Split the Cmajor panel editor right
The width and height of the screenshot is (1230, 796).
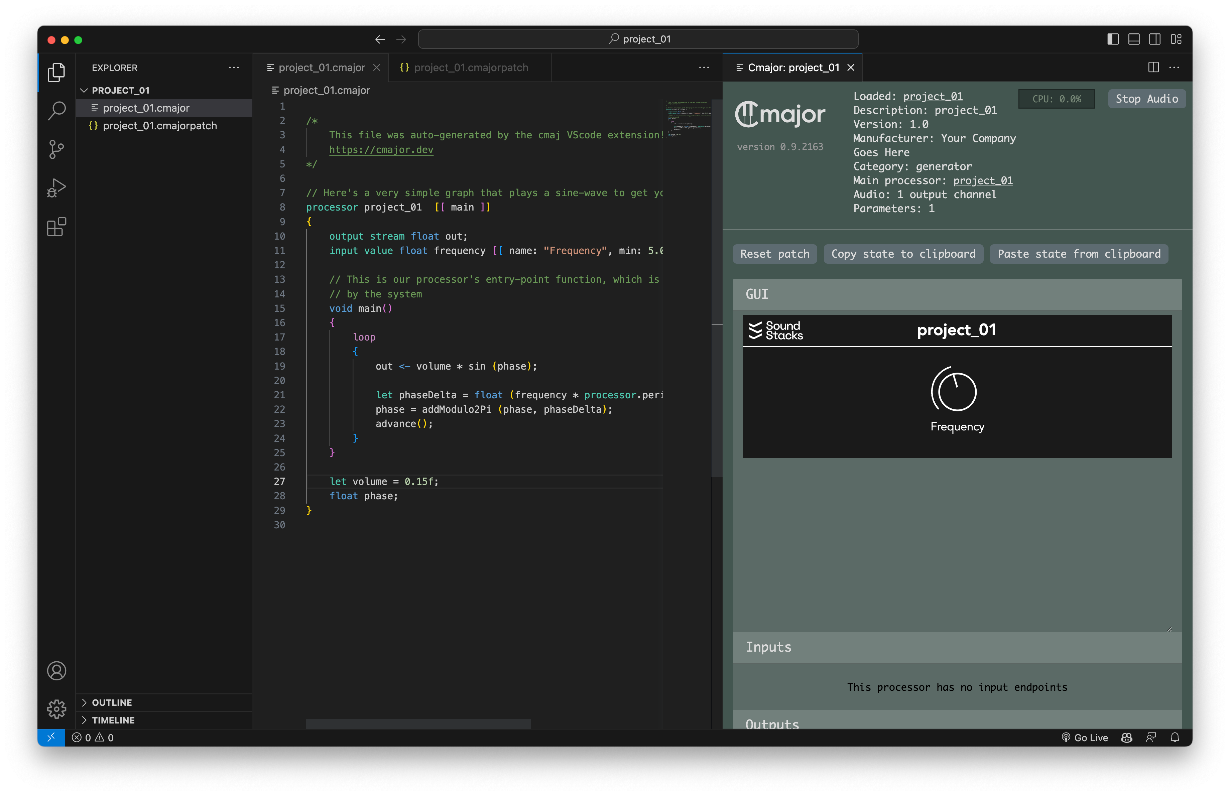click(x=1153, y=67)
